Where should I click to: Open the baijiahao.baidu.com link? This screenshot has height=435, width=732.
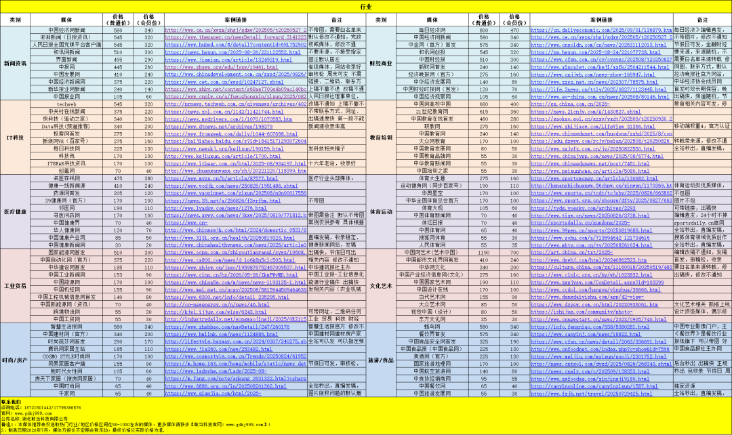[235, 141]
